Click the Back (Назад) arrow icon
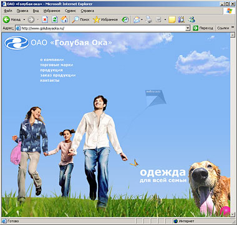This screenshot has height=225, width=237. pyautogui.click(x=6, y=19)
